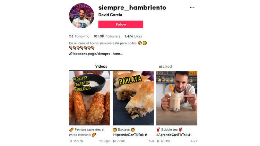Click David Garcia's profile avatar
This screenshot has width=260, height=146.
click(x=81, y=16)
